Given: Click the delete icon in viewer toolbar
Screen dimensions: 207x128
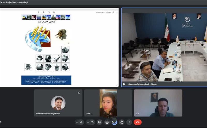Looking at the screenshot, I should tap(43, 12).
